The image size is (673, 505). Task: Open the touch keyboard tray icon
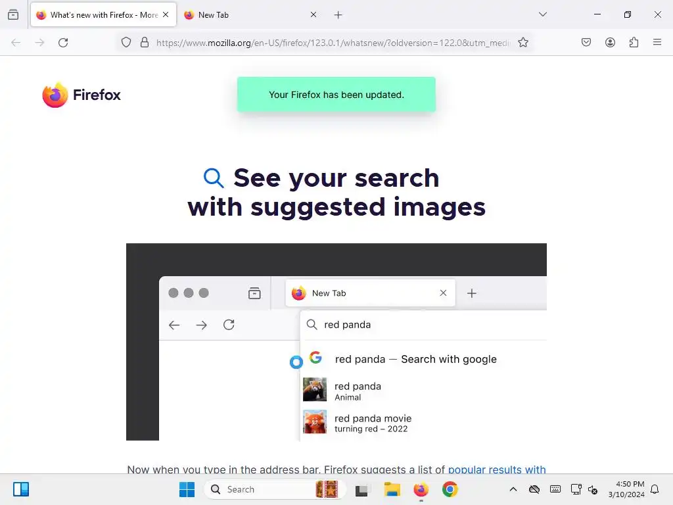(x=555, y=489)
